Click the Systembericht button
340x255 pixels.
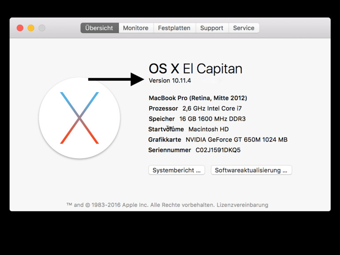(177, 170)
